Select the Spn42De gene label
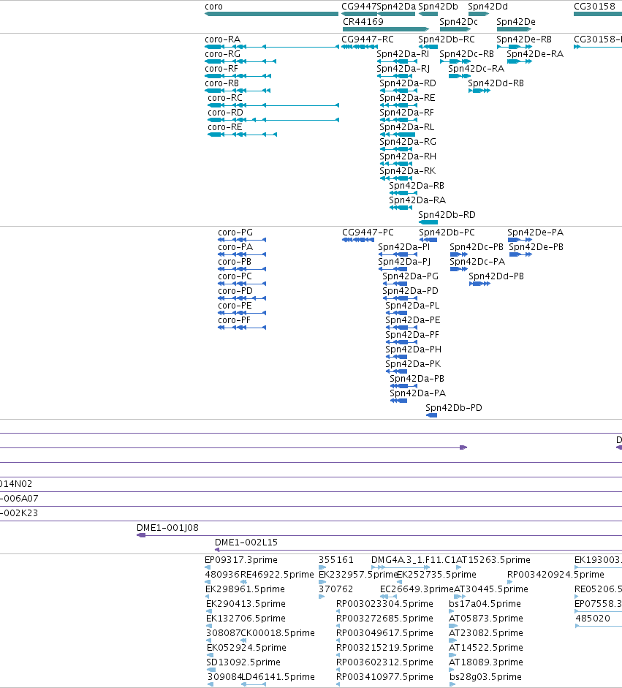 click(516, 22)
